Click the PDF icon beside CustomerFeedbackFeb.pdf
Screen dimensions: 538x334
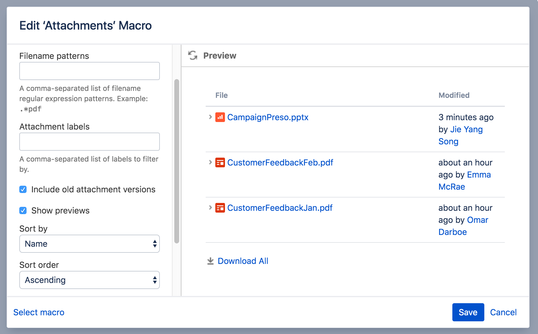[x=220, y=162]
